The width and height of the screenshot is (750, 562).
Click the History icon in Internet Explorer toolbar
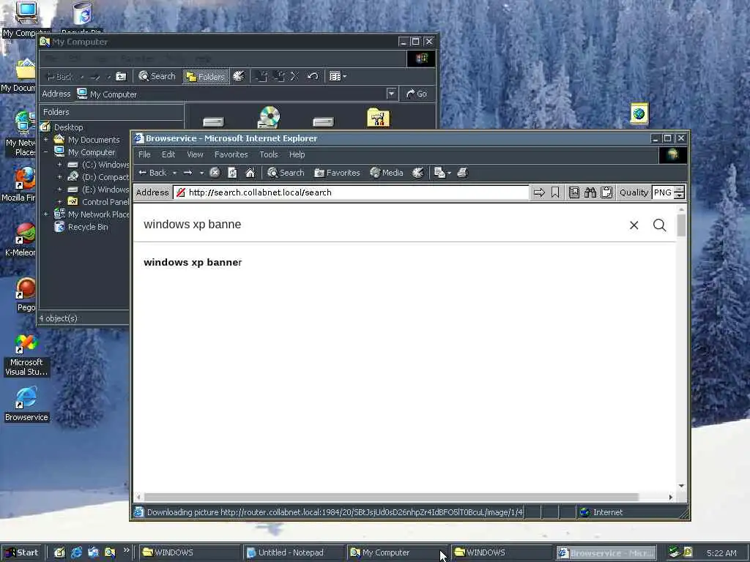point(418,173)
